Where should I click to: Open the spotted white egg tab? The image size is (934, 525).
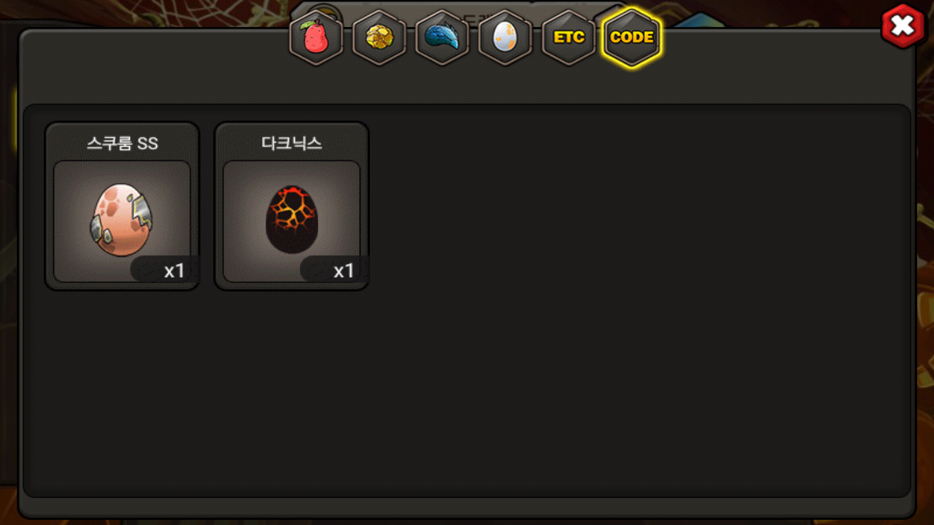pyautogui.click(x=505, y=38)
